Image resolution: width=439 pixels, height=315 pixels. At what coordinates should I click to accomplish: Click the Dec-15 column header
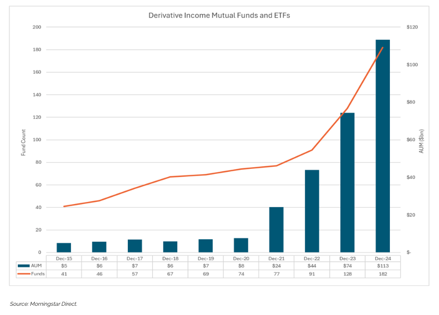point(64,258)
